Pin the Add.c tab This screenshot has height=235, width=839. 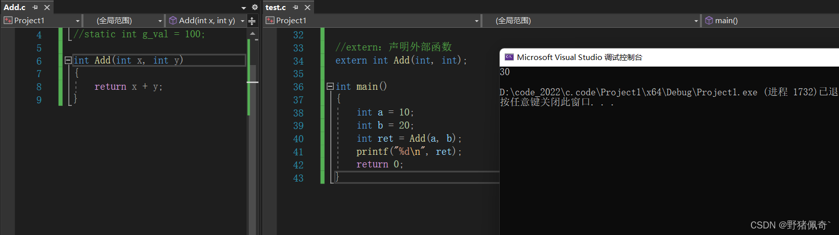click(x=35, y=8)
